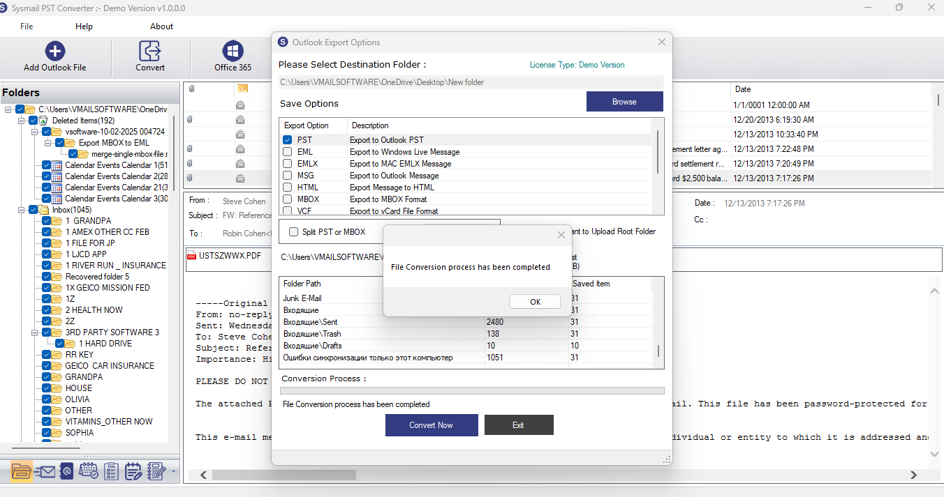Check the HTML export option

pos(288,188)
